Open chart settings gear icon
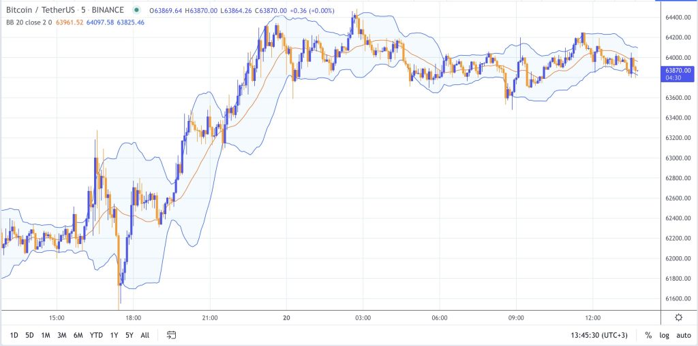This screenshot has width=698, height=346. pos(678,317)
